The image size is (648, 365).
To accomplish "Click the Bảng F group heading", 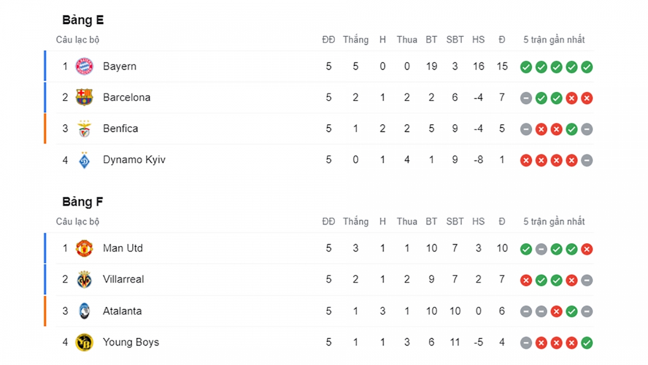I will [83, 202].
